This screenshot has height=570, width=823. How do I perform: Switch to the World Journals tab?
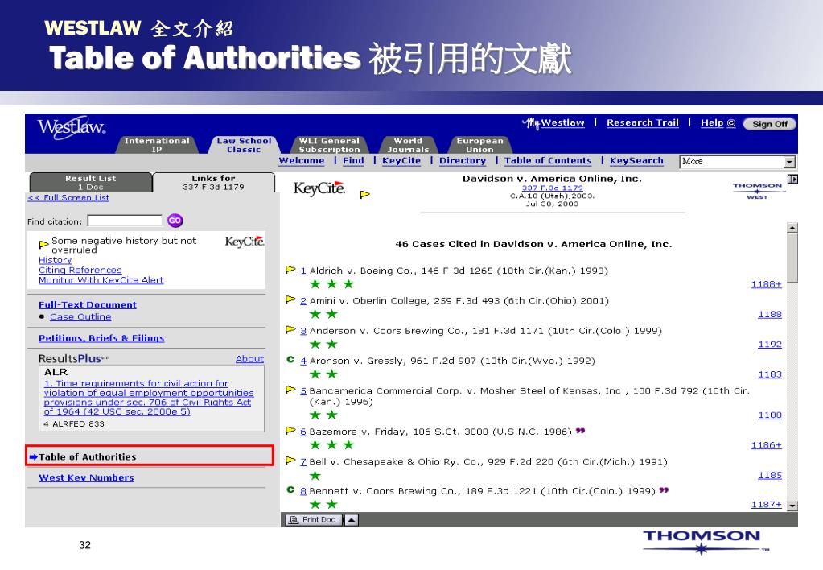tap(409, 145)
